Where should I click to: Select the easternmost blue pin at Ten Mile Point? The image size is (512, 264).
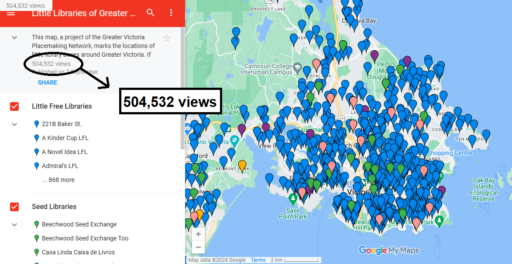tap(486, 135)
